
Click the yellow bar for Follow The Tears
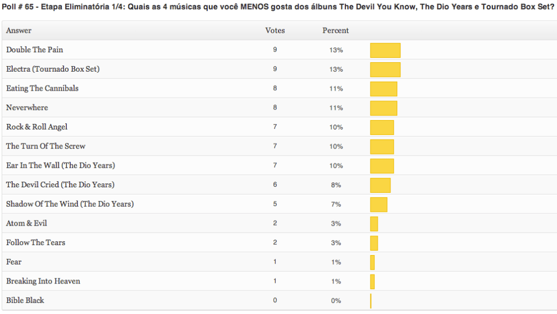374,243
